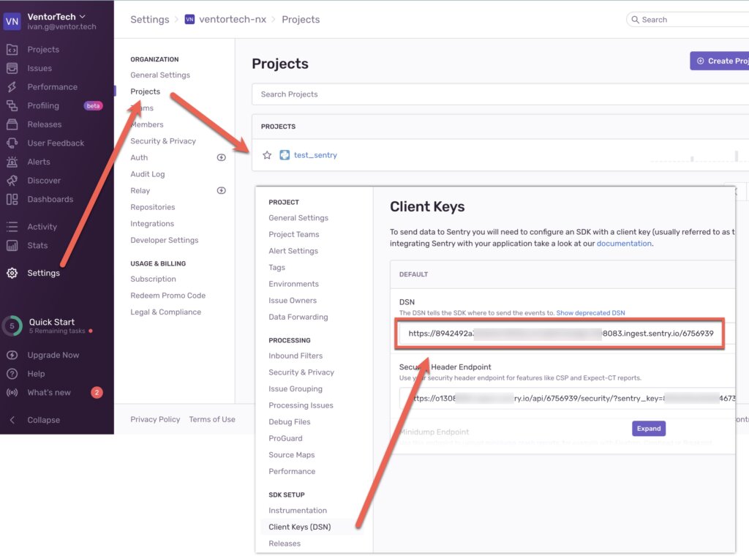Open Performance in the main sidebar
The height and width of the screenshot is (556, 749).
tap(52, 87)
